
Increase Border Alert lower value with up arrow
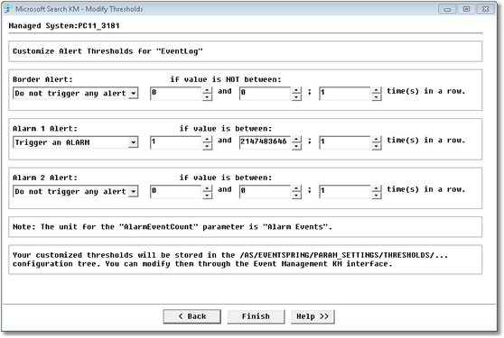click(x=208, y=90)
